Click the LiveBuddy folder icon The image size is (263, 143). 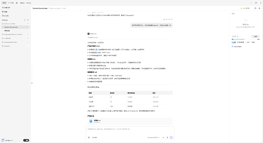pyautogui.click(x=3, y=38)
